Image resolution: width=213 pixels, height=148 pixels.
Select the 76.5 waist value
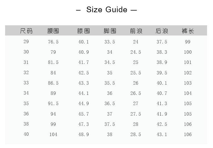point(53,42)
